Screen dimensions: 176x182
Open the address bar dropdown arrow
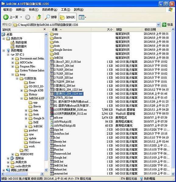pyautogui.click(x=158, y=25)
